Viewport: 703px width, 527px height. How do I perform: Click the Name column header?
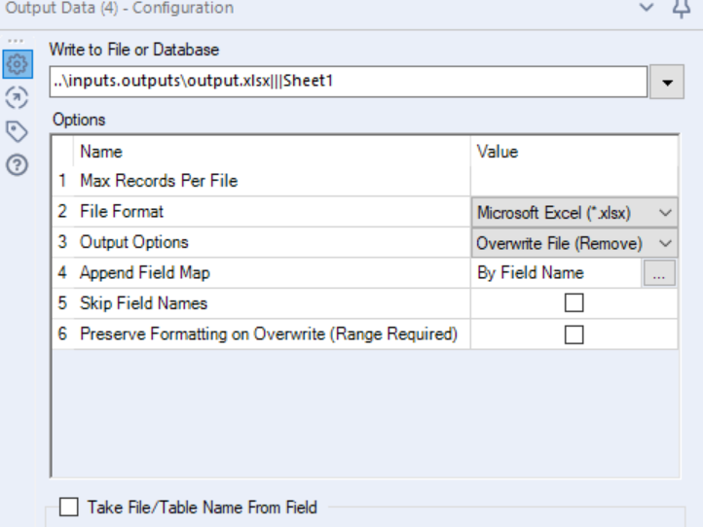[101, 152]
